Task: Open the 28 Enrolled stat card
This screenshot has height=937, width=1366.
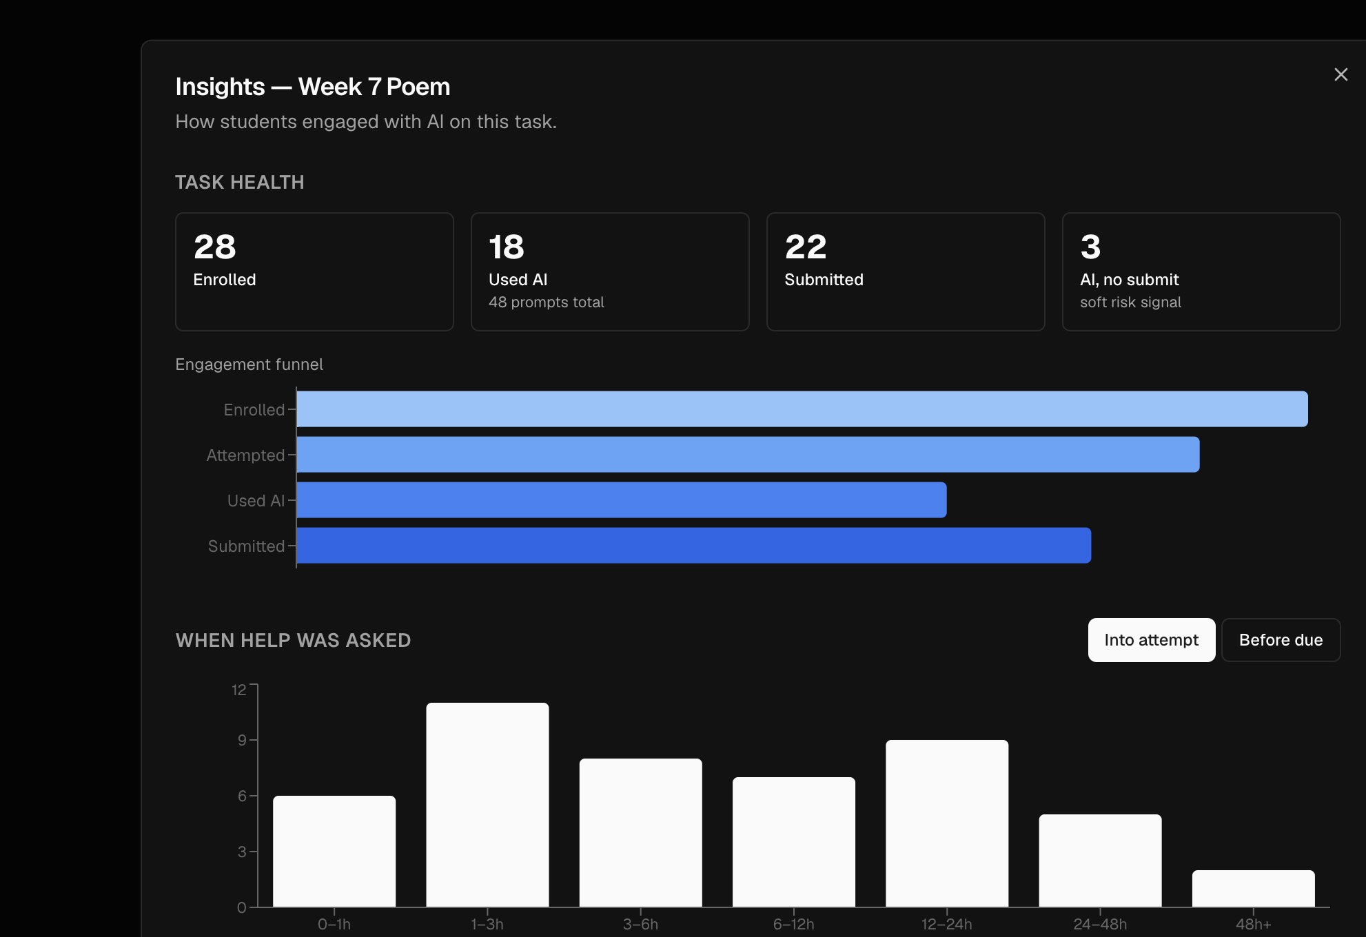Action: click(x=314, y=271)
